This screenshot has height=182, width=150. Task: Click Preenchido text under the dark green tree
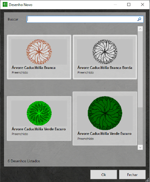point(85,139)
